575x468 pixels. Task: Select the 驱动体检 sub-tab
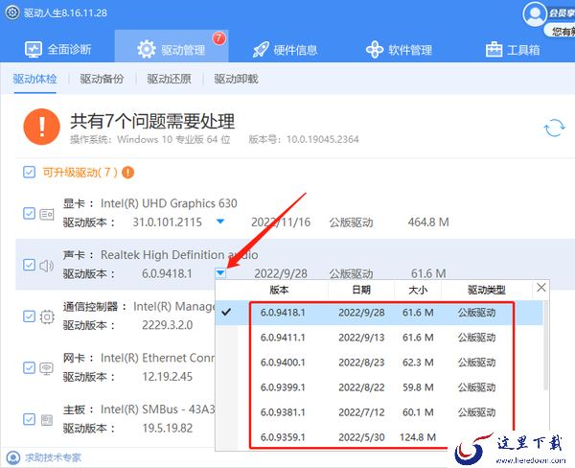[x=35, y=79]
